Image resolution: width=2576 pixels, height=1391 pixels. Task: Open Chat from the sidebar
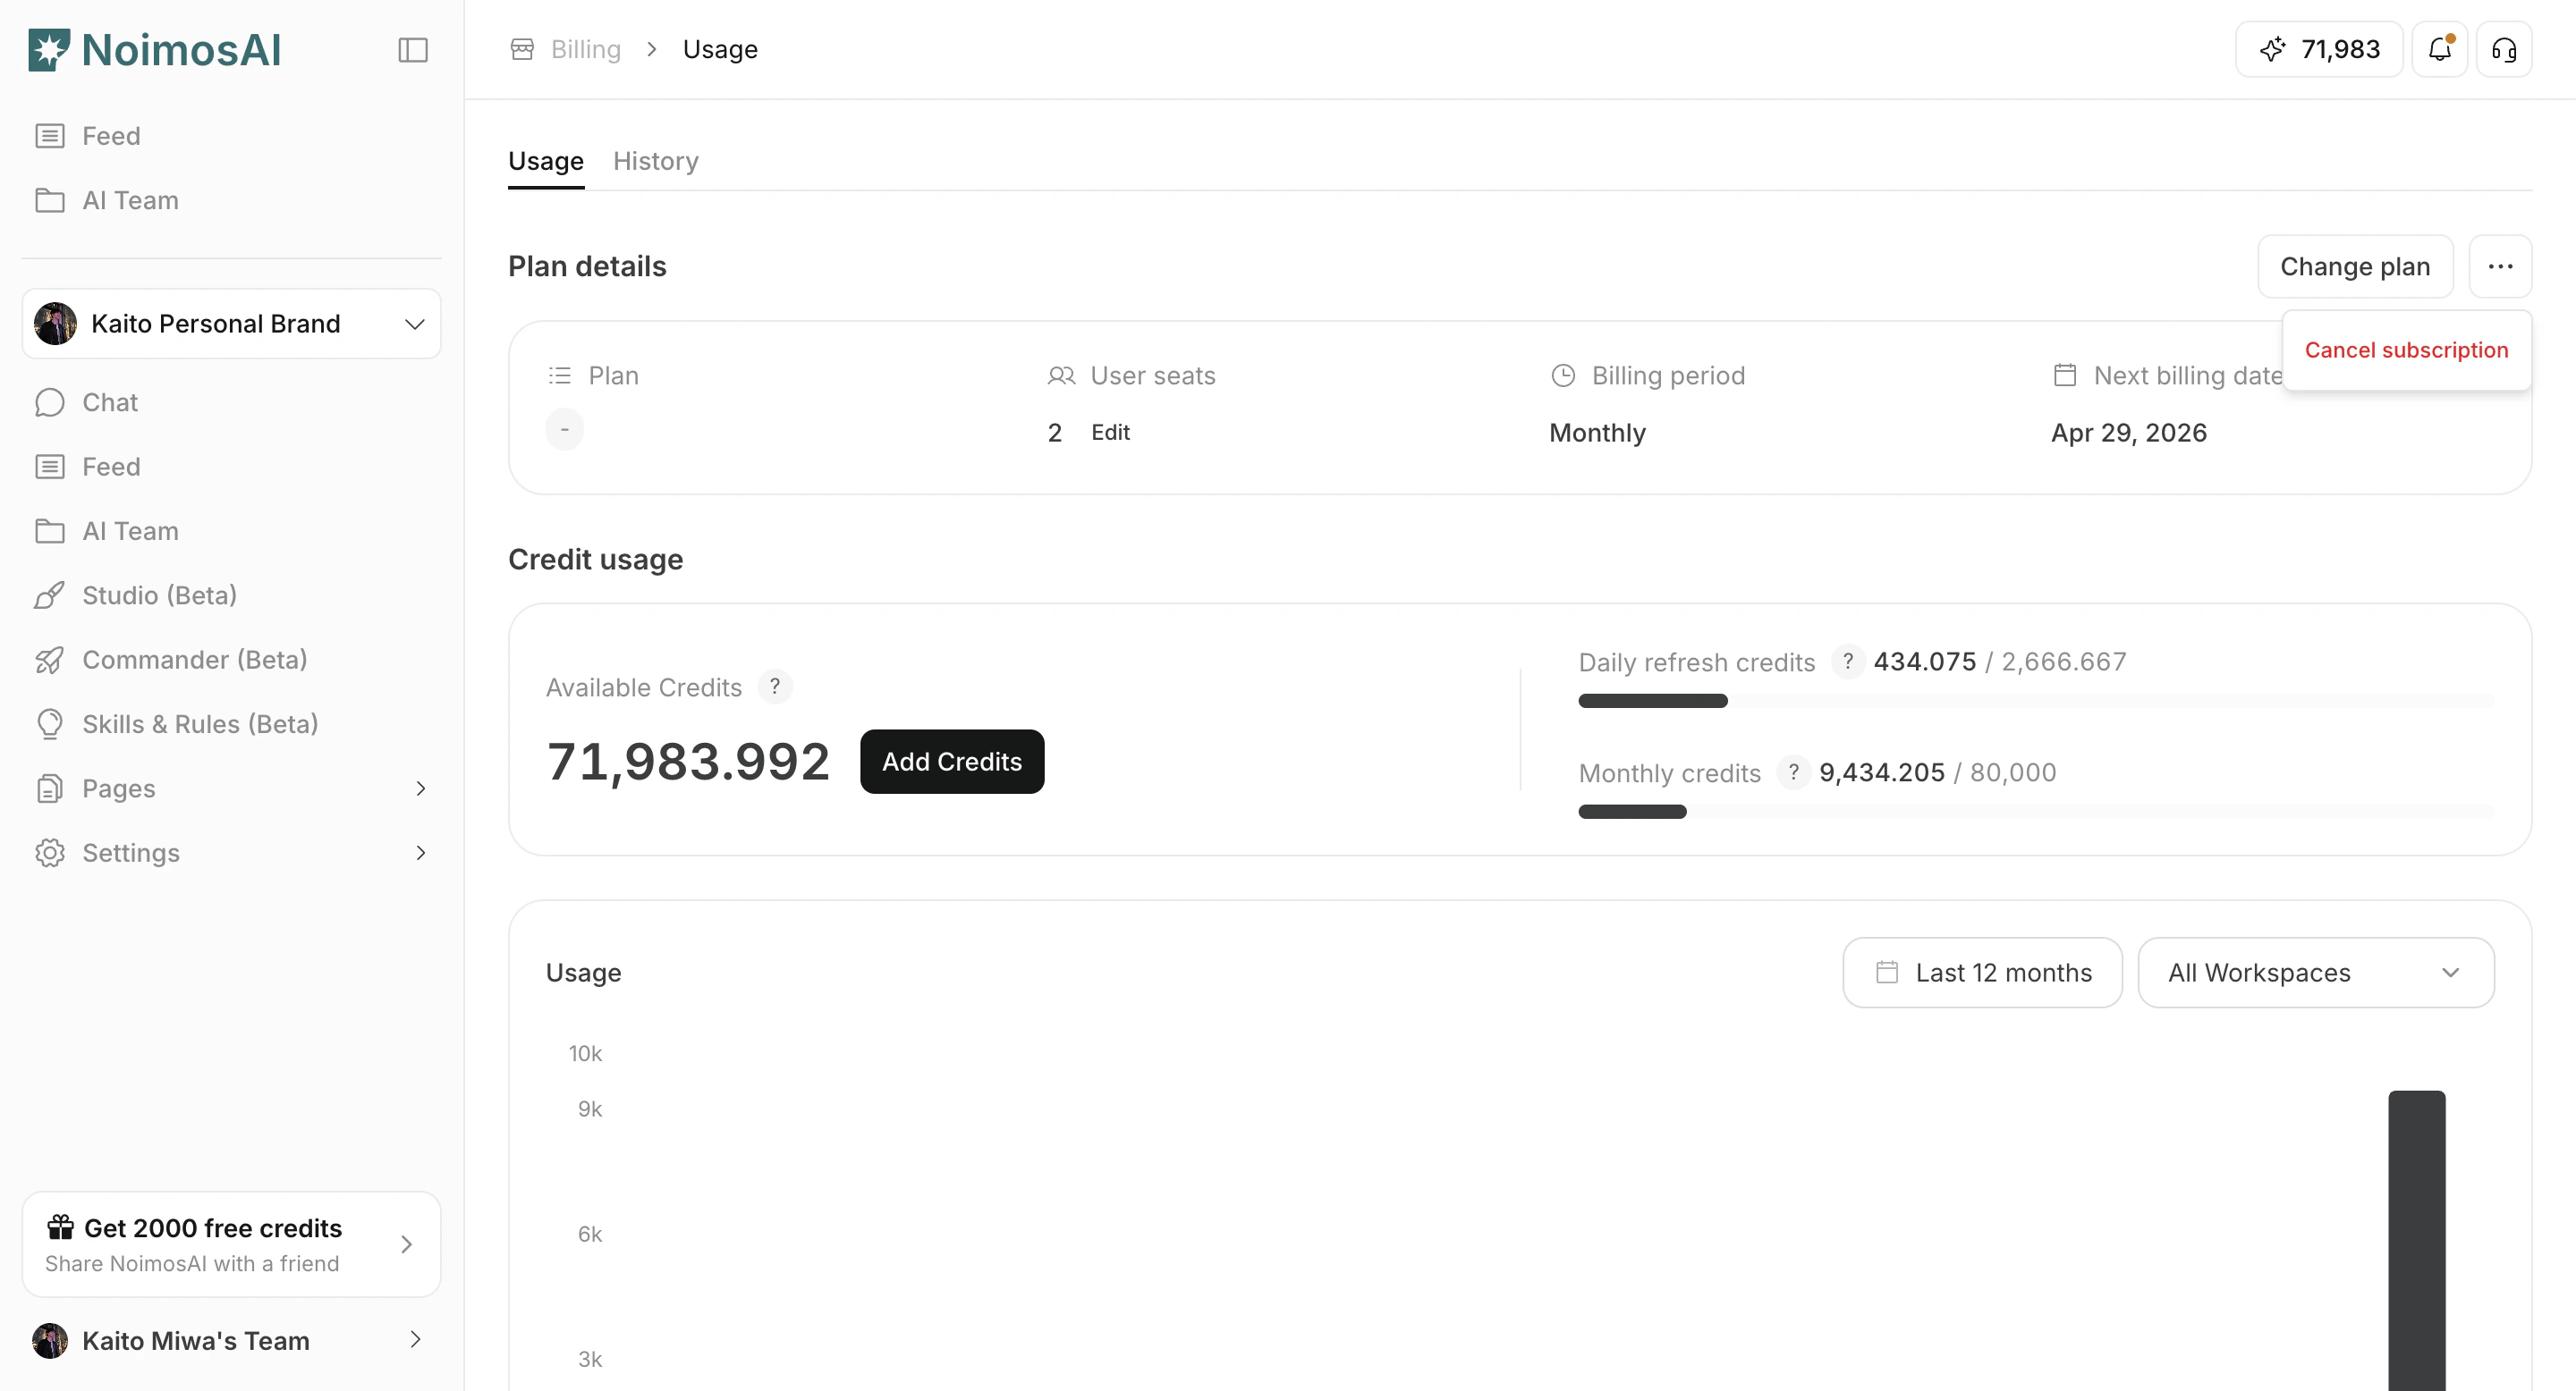click(109, 401)
